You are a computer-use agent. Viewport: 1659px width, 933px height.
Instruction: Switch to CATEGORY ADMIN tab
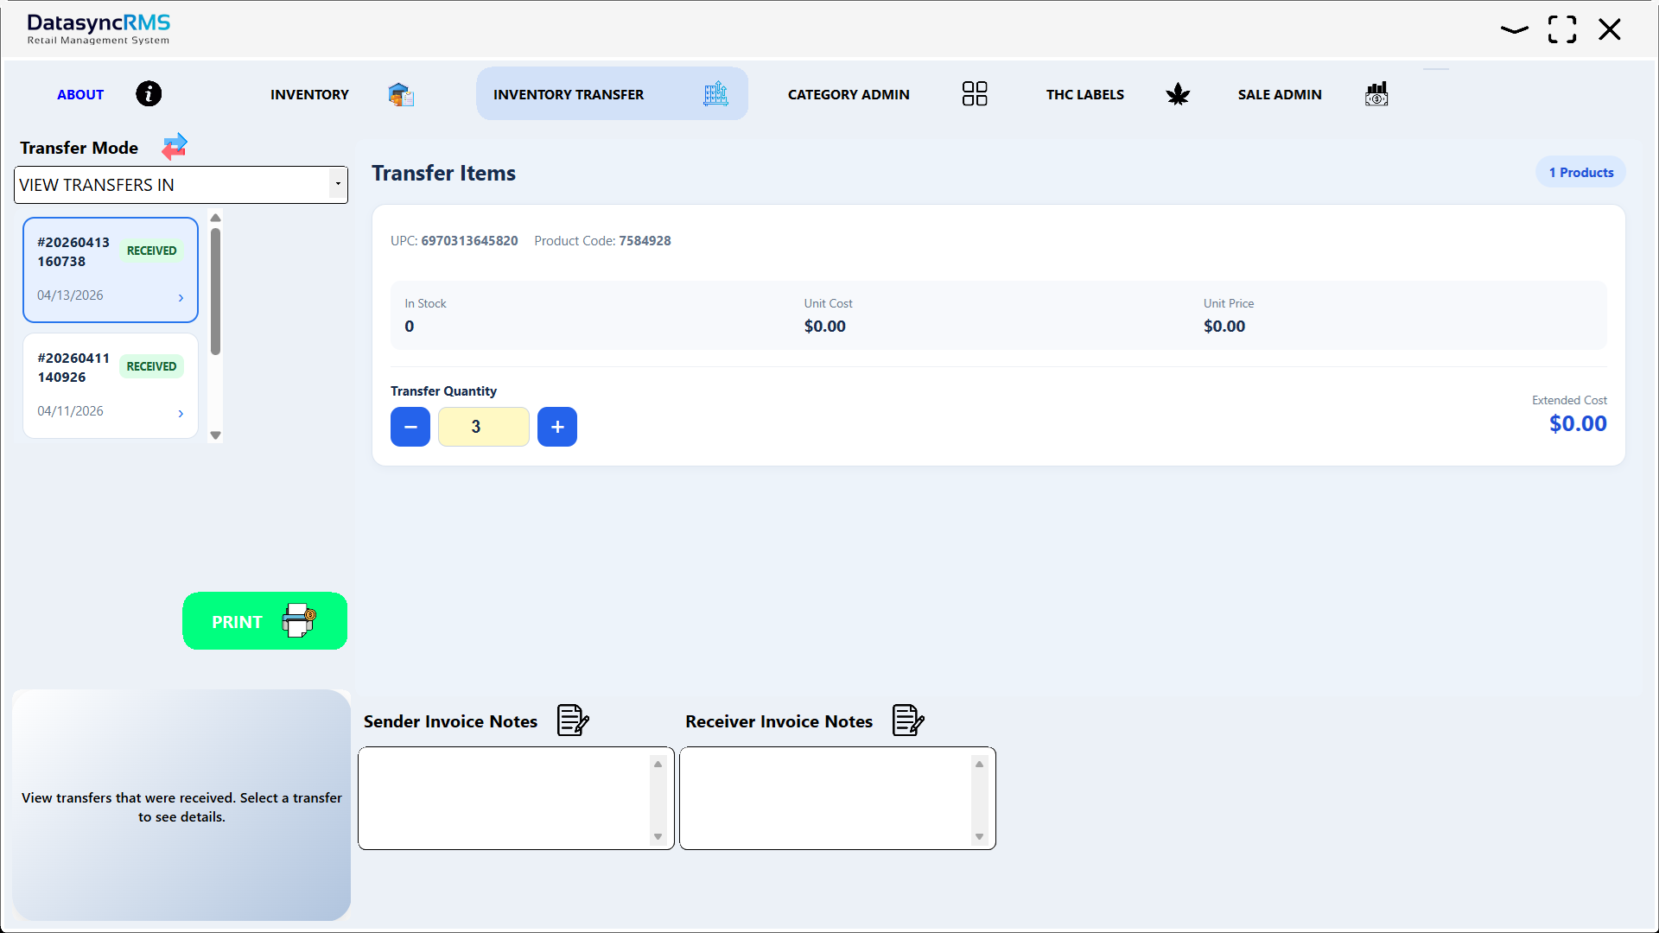[849, 94]
